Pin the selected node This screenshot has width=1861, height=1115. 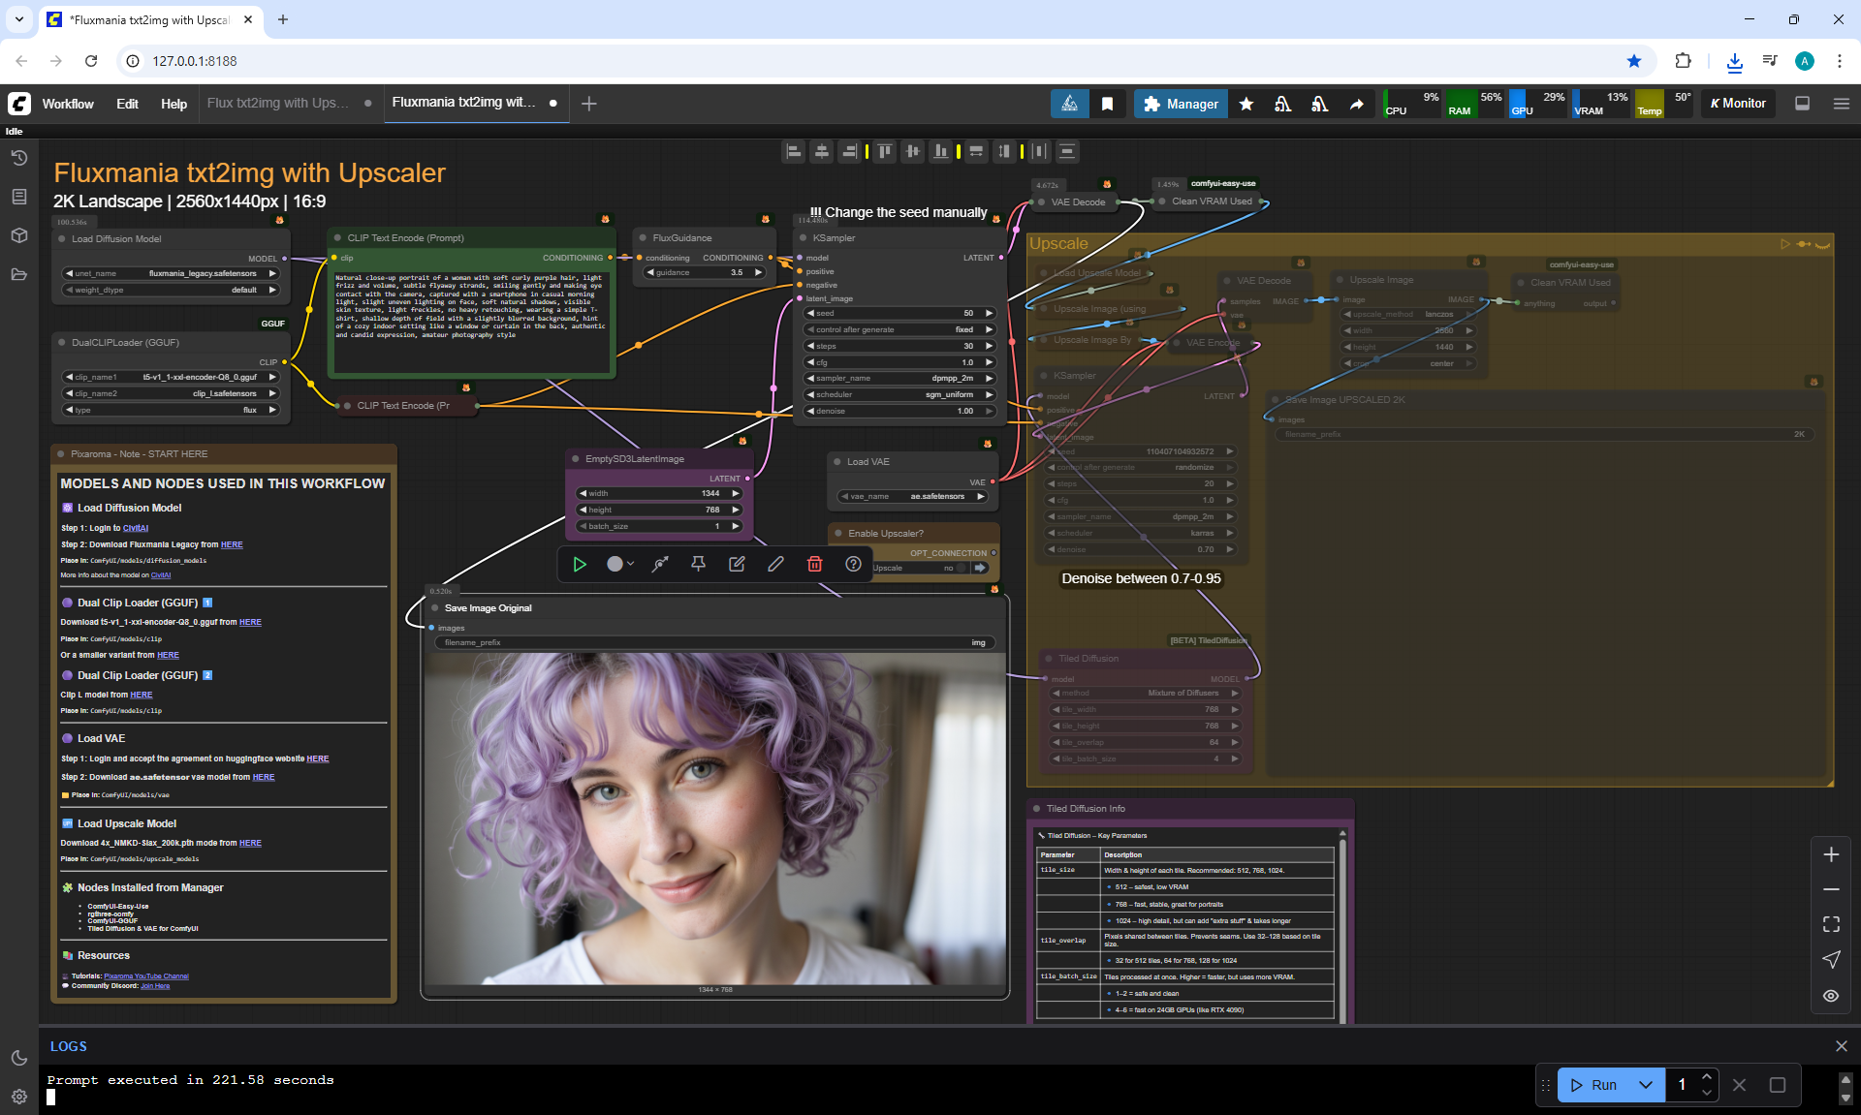click(x=698, y=564)
